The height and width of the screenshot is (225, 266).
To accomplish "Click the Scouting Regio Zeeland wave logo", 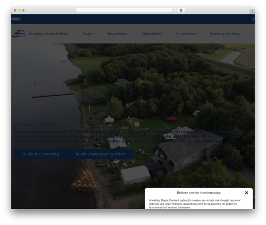I will pyautogui.click(x=19, y=34).
